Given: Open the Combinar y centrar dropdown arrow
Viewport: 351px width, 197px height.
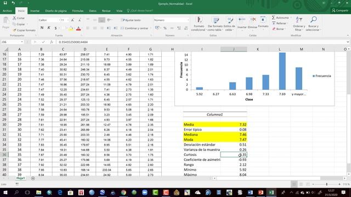Looking at the screenshot, I should pos(150,28).
